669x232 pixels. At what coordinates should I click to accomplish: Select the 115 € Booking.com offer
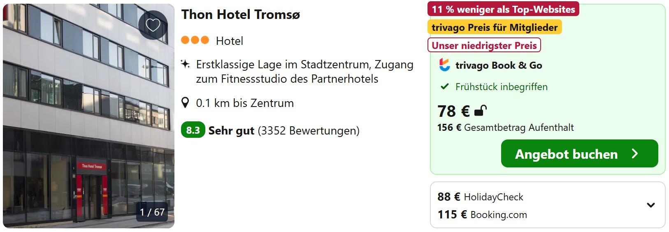(x=482, y=215)
